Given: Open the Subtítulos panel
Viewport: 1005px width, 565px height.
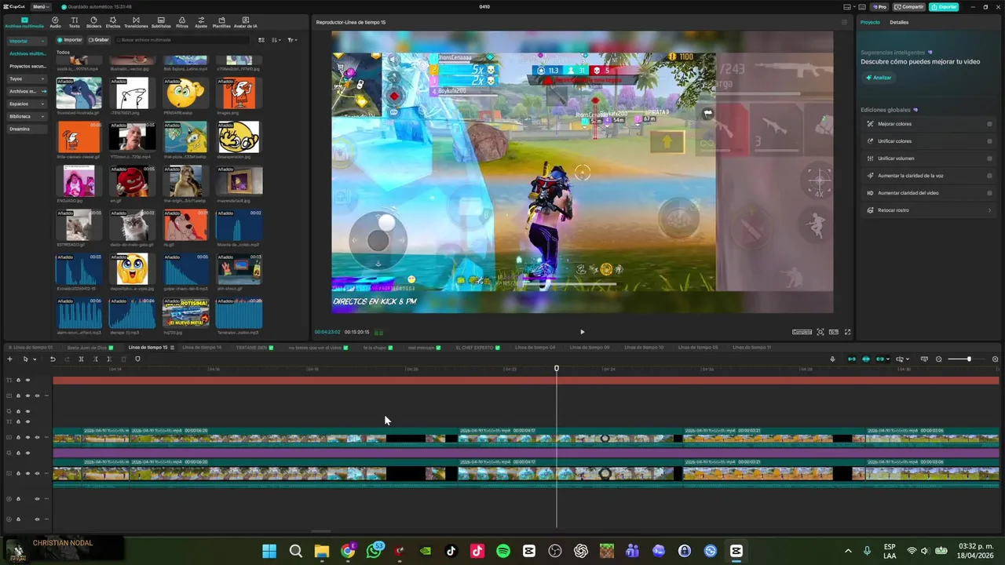Looking at the screenshot, I should click(x=161, y=22).
